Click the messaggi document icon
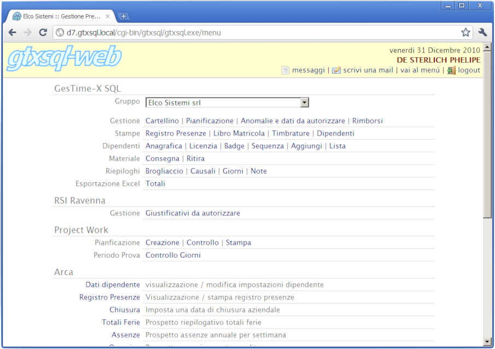495x349 pixels. point(286,70)
